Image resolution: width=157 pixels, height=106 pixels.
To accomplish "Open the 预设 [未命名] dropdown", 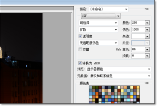I will coord(109,9).
